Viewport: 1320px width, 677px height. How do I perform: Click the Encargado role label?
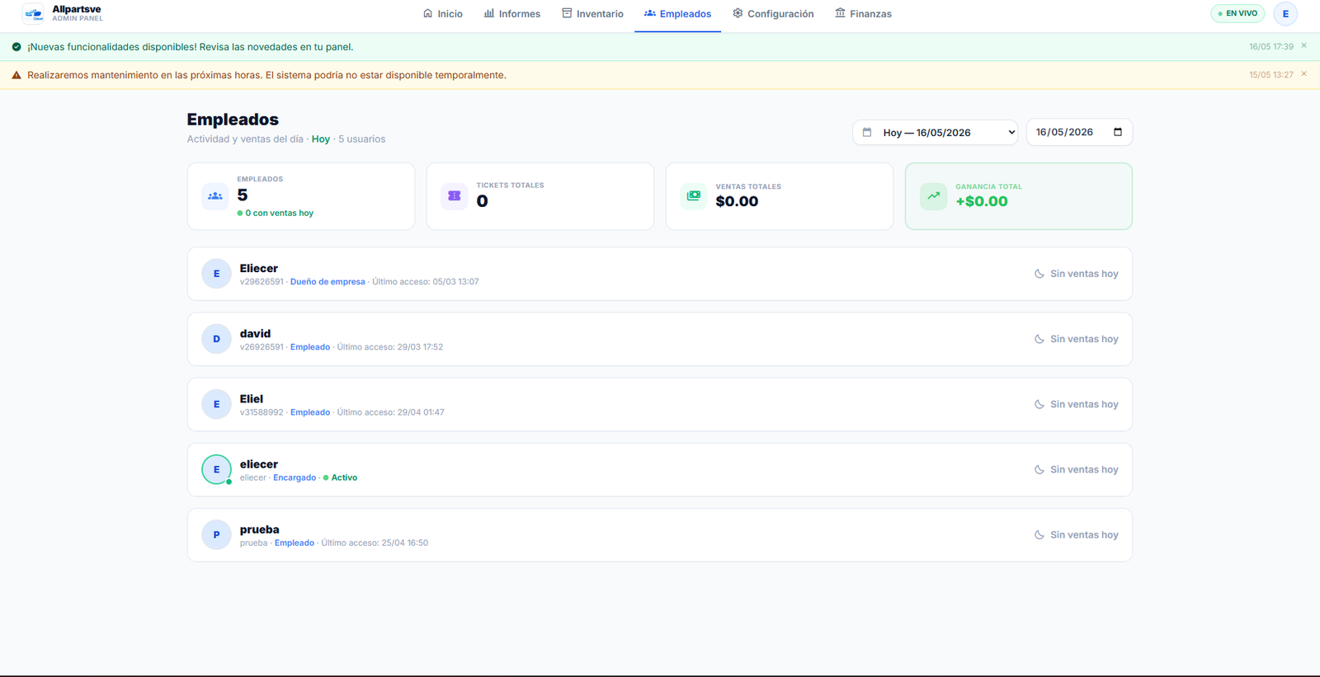(x=295, y=477)
